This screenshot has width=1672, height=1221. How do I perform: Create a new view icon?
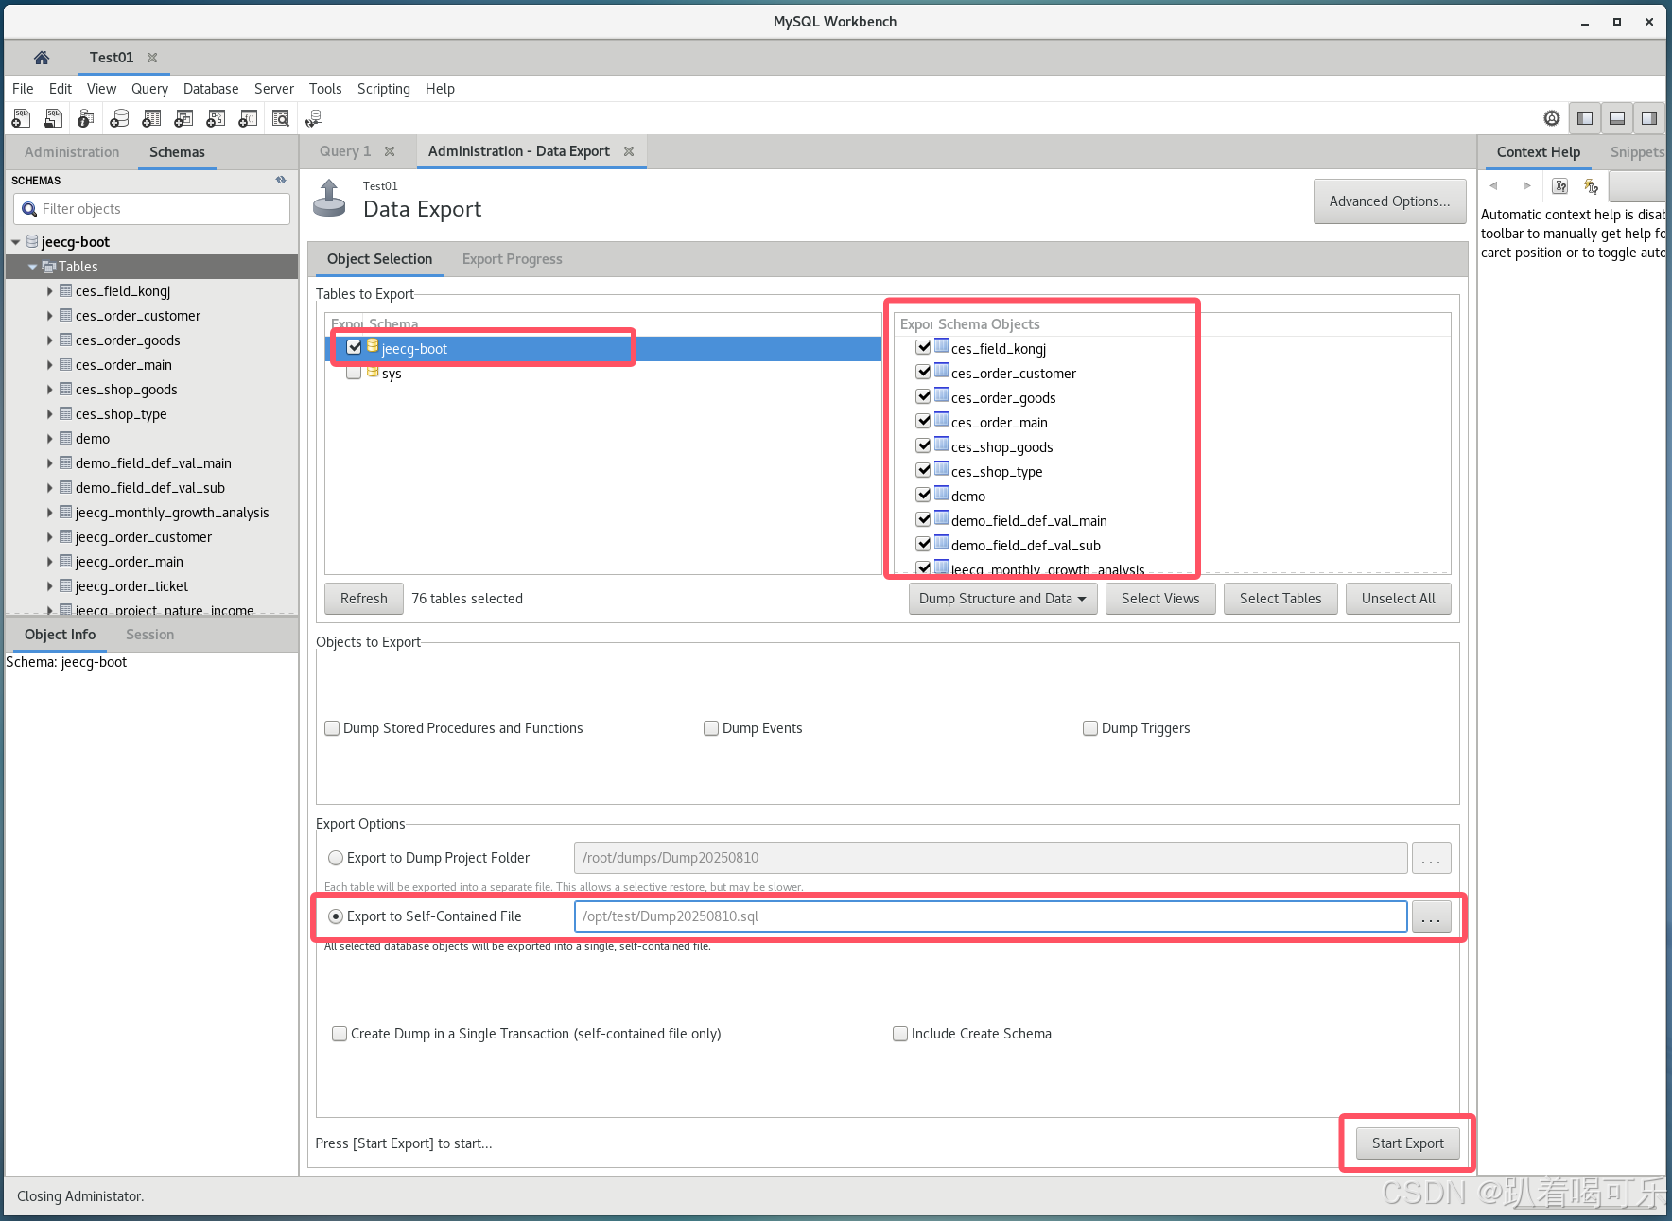(183, 118)
